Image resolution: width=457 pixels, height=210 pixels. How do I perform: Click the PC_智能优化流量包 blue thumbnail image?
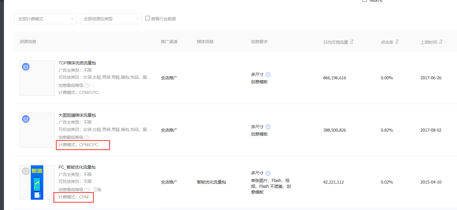click(37, 183)
